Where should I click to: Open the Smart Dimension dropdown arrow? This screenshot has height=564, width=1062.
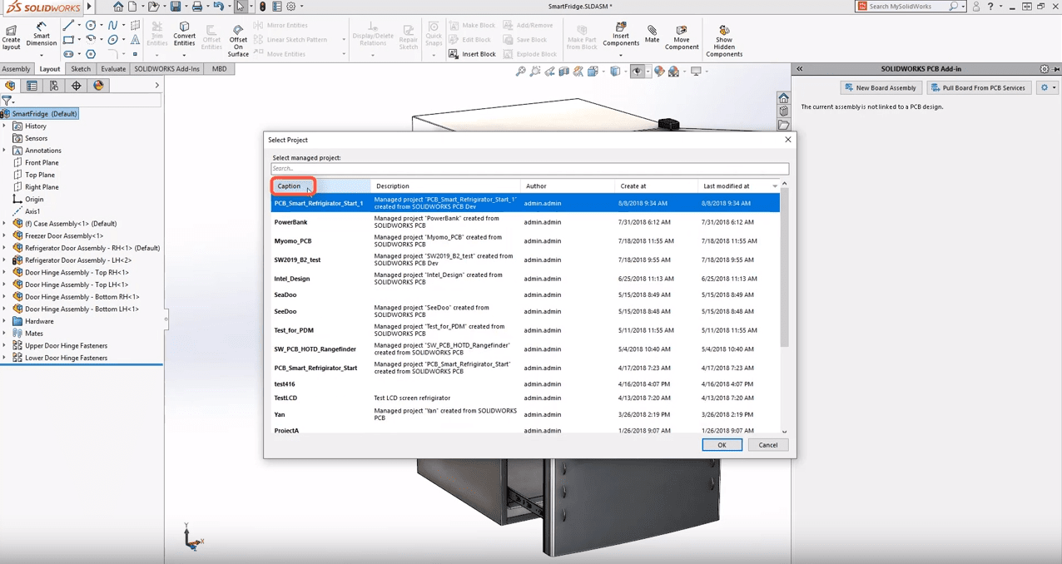pos(41,55)
